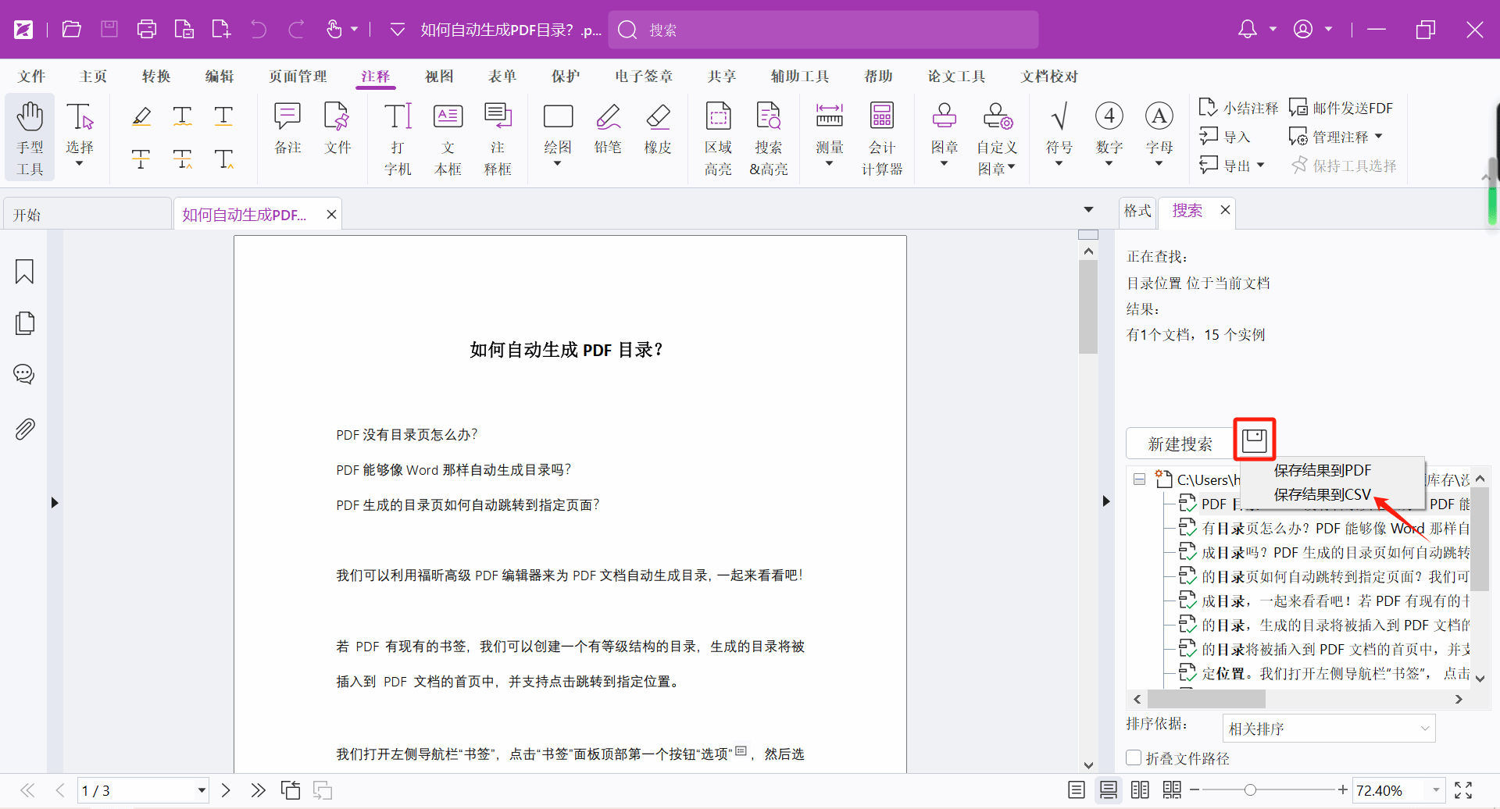Toggle Keep Tool Selected (保持工具选择)
Viewport: 1500px width, 809px height.
click(x=1344, y=166)
